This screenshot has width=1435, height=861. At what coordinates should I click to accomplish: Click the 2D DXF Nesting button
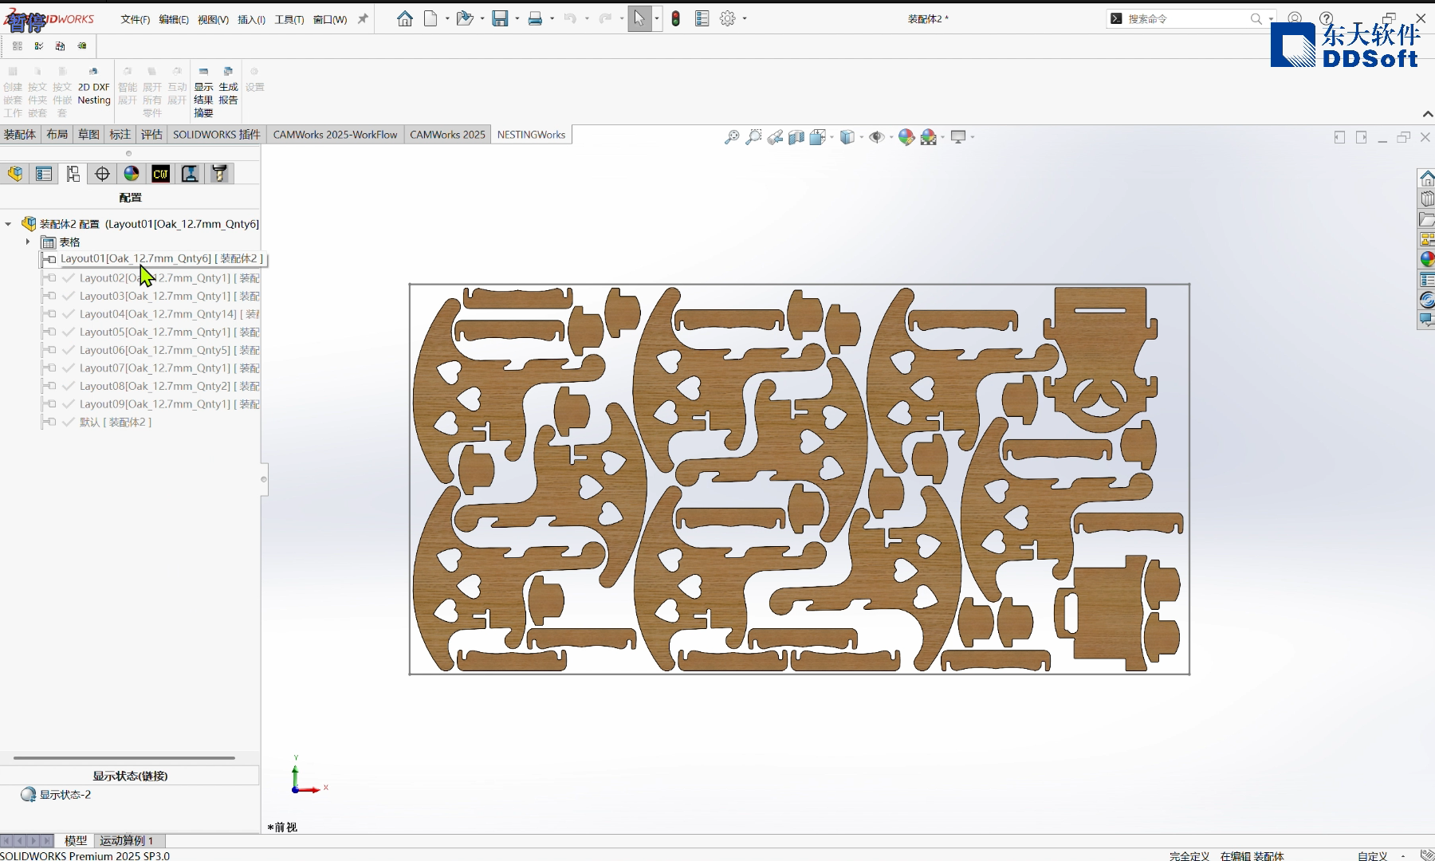(94, 88)
